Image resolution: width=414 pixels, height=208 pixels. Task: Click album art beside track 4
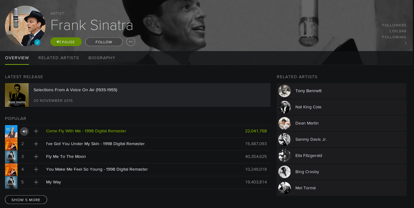(11, 170)
